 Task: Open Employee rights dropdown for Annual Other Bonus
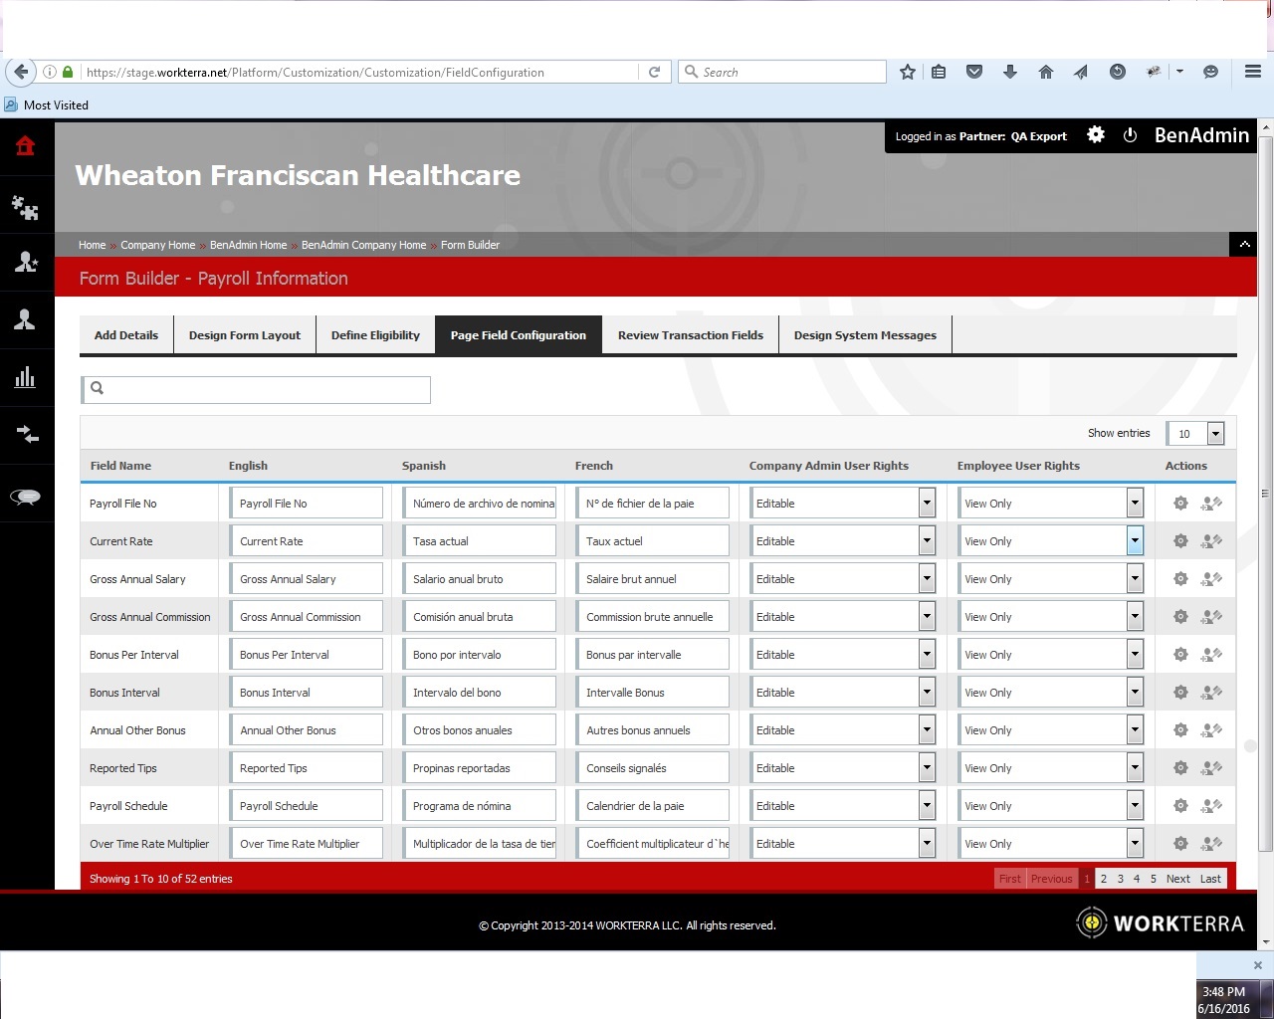click(x=1050, y=730)
